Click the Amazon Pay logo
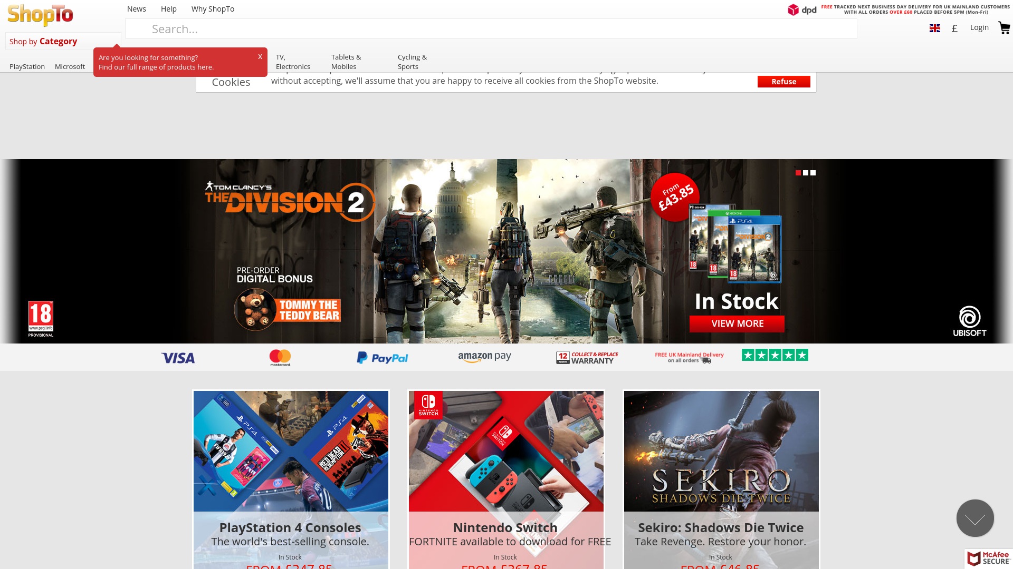1013x569 pixels. 484,357
